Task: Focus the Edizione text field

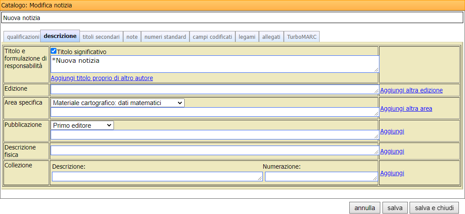Action: (x=214, y=89)
